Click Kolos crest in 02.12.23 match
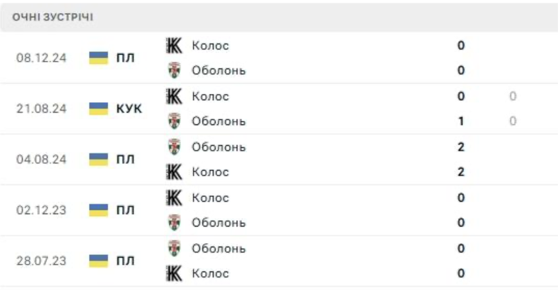The image size is (560, 290). click(x=174, y=197)
